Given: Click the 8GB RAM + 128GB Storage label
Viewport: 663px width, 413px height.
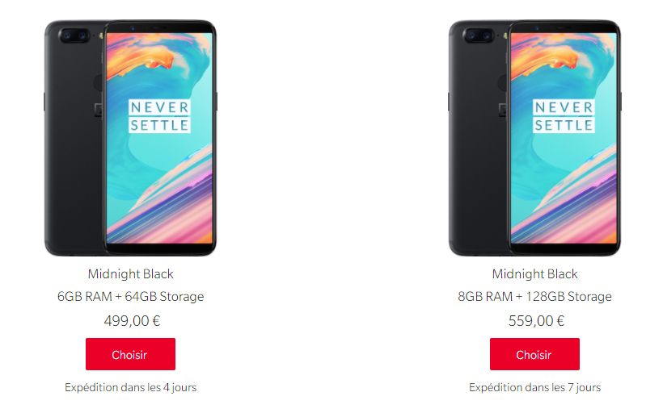Looking at the screenshot, I should pos(535,297).
